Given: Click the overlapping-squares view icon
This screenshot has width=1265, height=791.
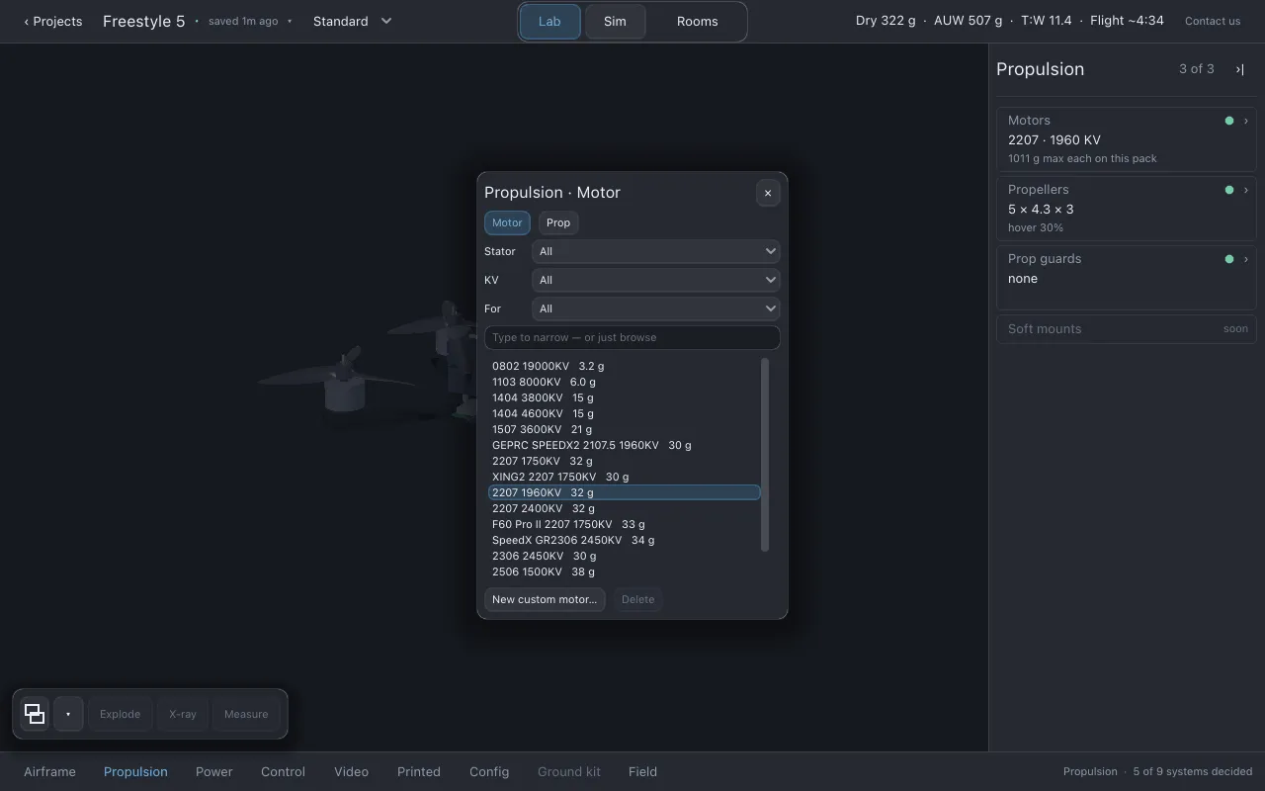Looking at the screenshot, I should pos(35,714).
